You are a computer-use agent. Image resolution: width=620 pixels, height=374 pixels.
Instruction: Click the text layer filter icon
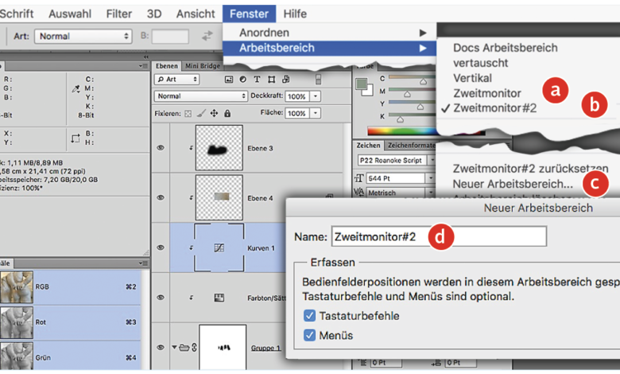coord(257,80)
